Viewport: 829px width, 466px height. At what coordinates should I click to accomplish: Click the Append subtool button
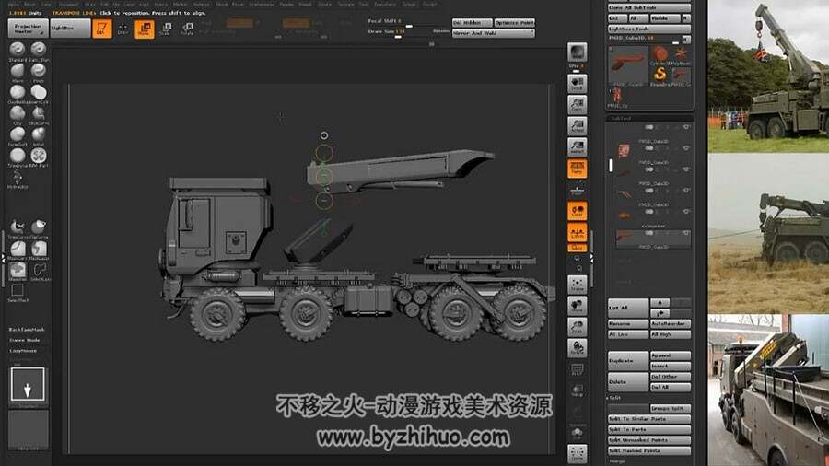[x=671, y=355]
